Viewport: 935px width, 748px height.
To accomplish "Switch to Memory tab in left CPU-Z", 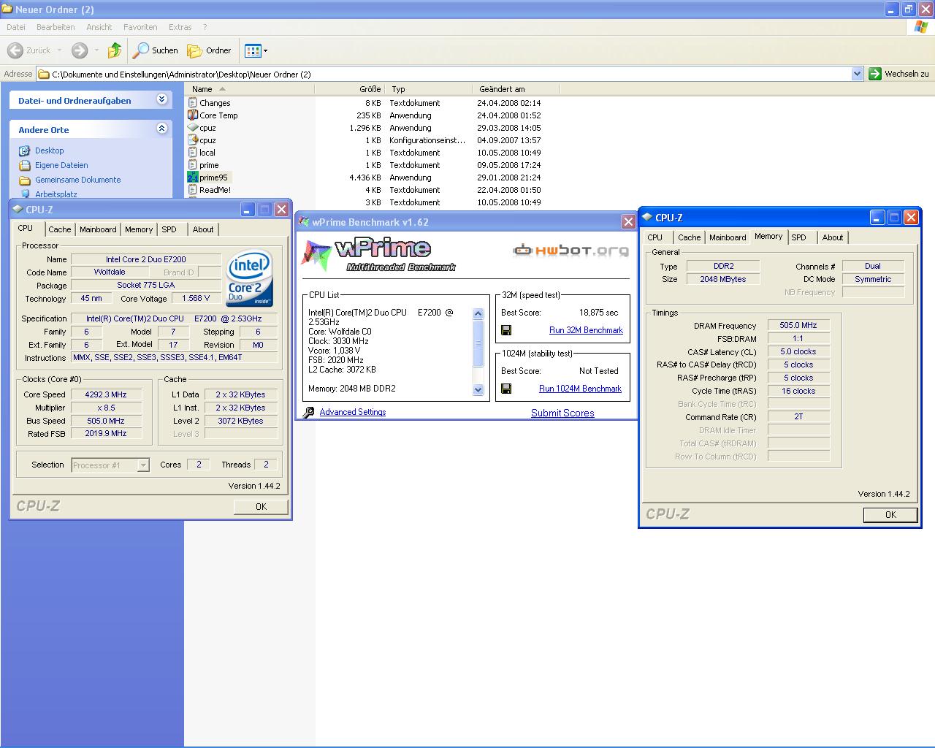I will [x=139, y=229].
